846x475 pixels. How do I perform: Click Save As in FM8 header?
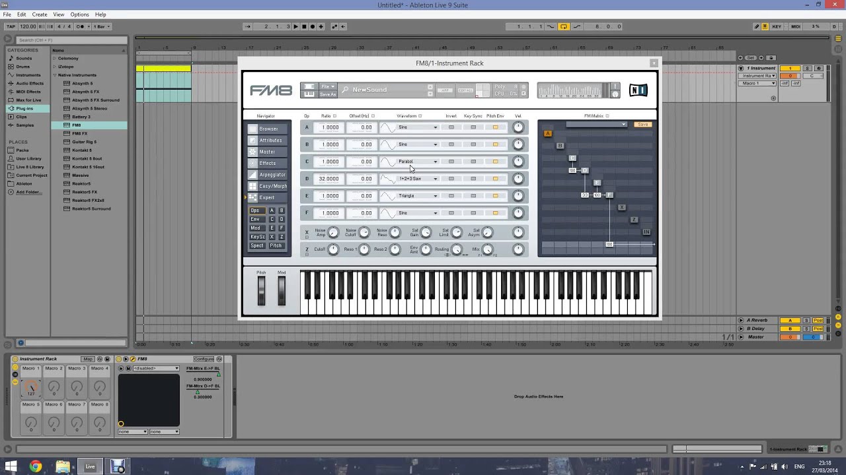(x=328, y=94)
